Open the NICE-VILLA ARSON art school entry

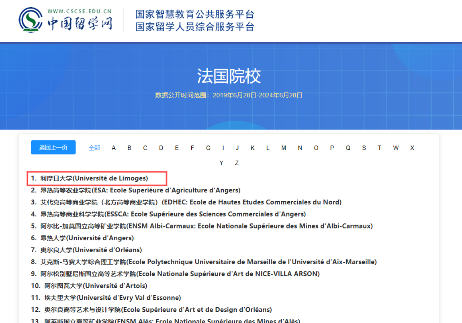(x=180, y=274)
